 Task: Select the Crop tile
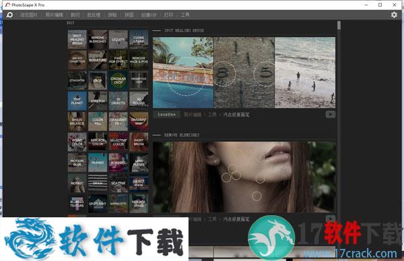click(98, 80)
